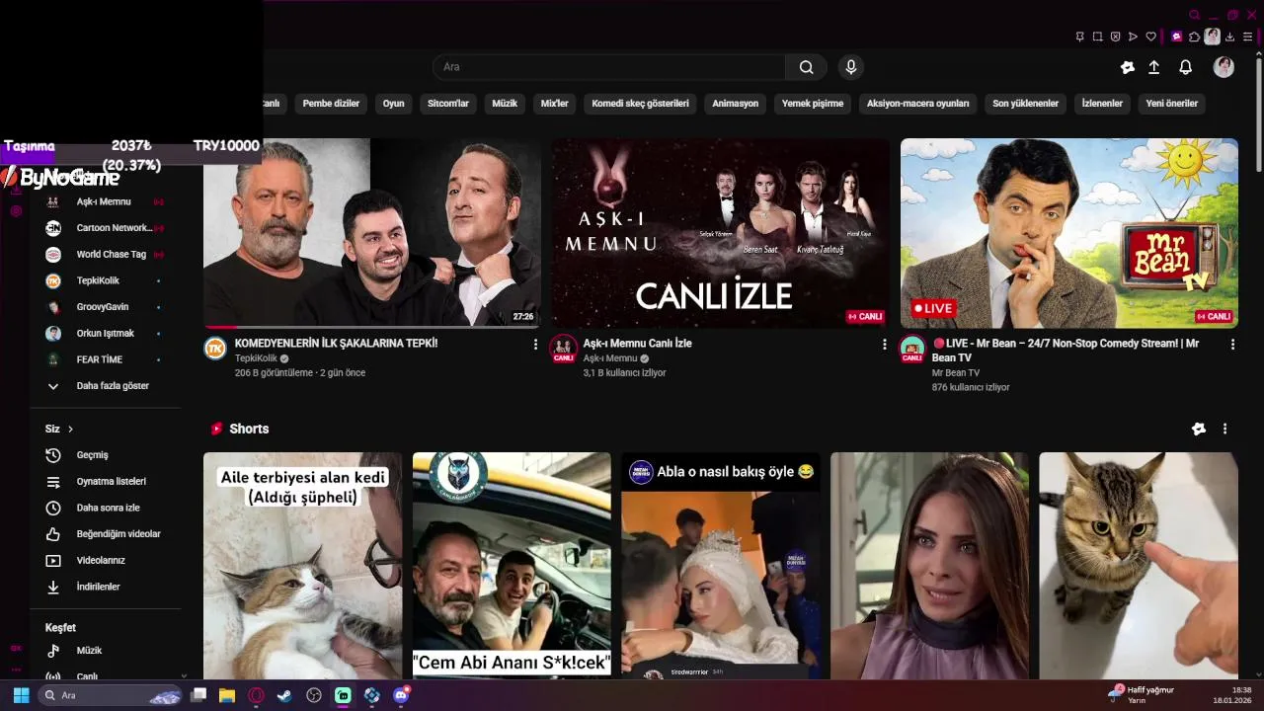Start voice search with microphone icon
The height and width of the screenshot is (711, 1264).
tap(851, 67)
